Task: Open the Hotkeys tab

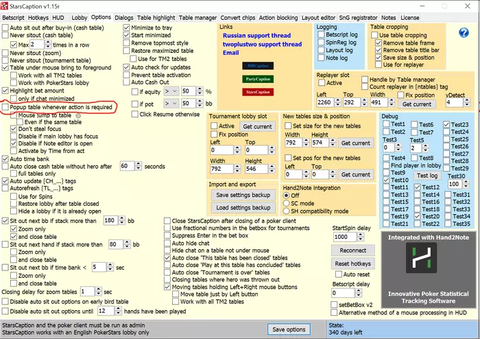Action: tap(38, 18)
